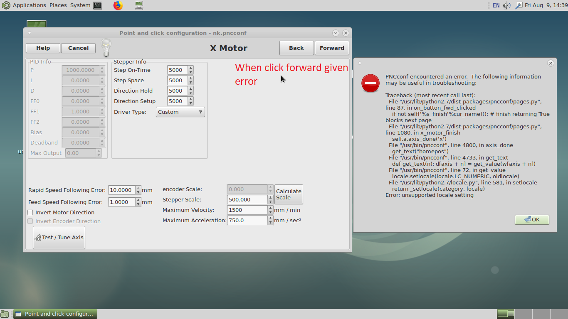Click the Calculate Scale button
The image size is (568, 319).
coord(289,194)
